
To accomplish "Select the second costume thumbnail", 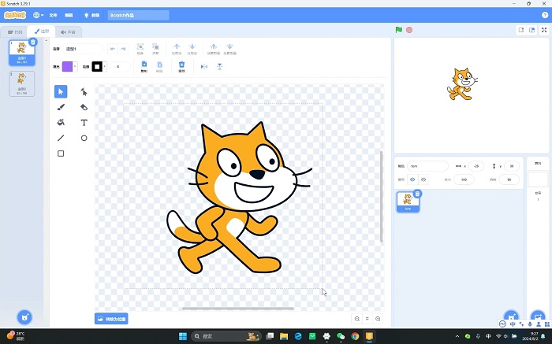I will coord(22,83).
